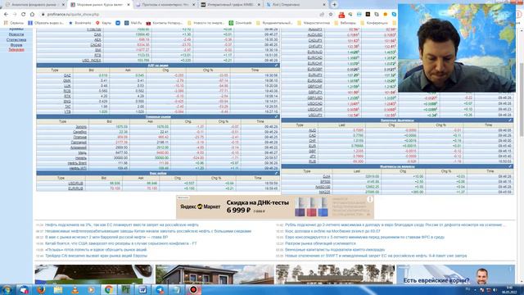Click the red extension icon in Chrome toolbar
524x295 pixels.
click(x=341, y=15)
